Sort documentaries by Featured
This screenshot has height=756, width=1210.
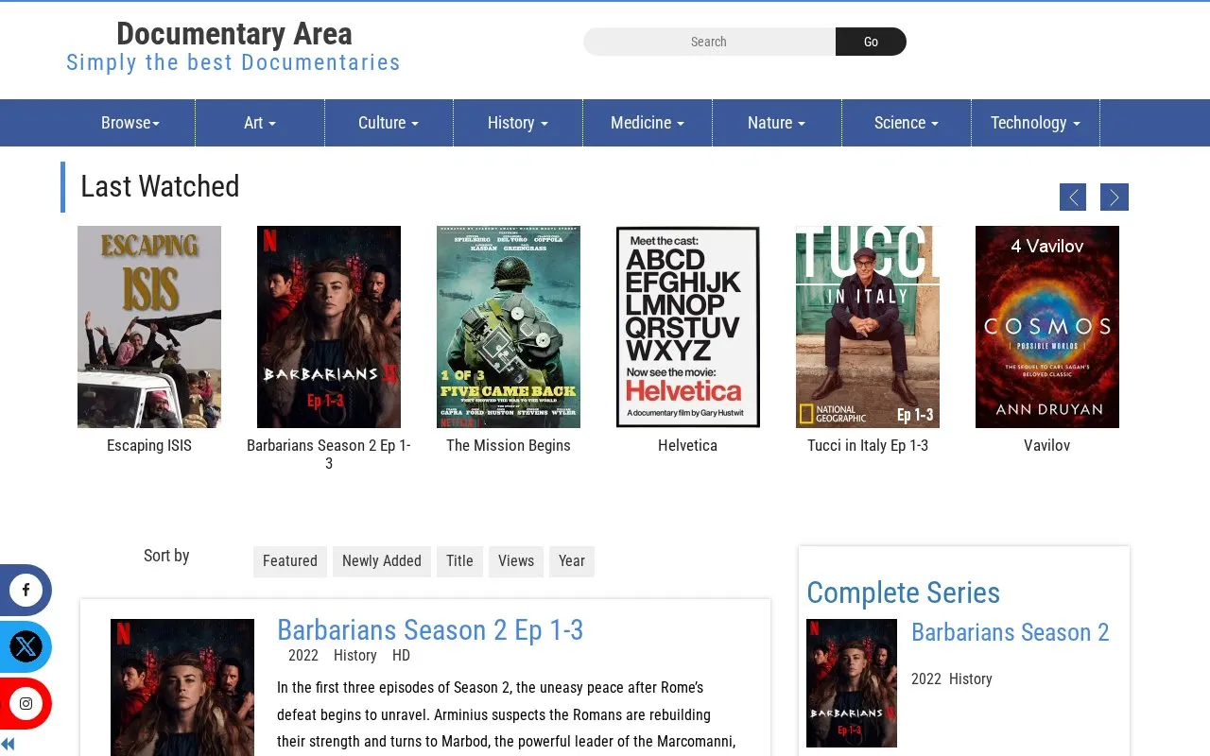290,561
